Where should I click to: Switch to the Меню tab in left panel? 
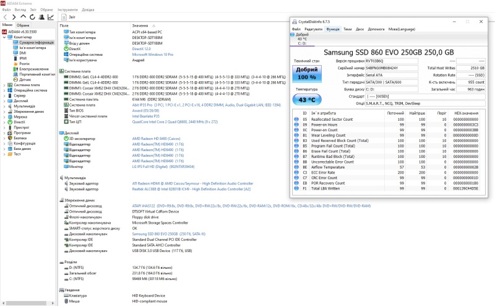tap(7, 25)
